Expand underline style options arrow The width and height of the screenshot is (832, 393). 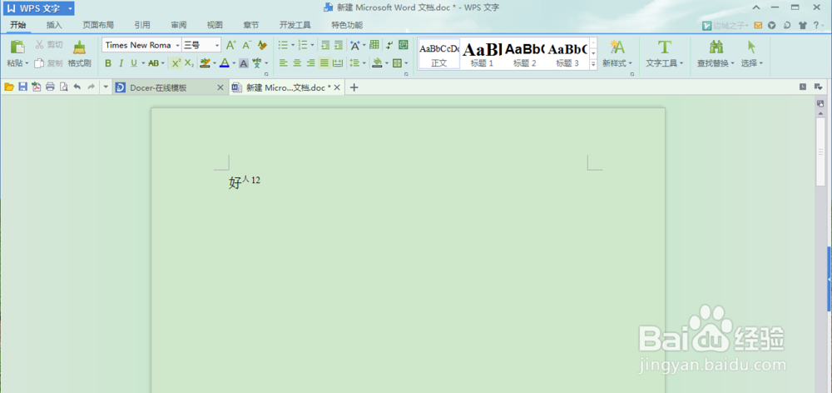click(x=143, y=63)
